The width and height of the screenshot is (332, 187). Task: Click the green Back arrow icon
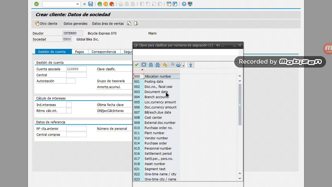click(x=100, y=4)
